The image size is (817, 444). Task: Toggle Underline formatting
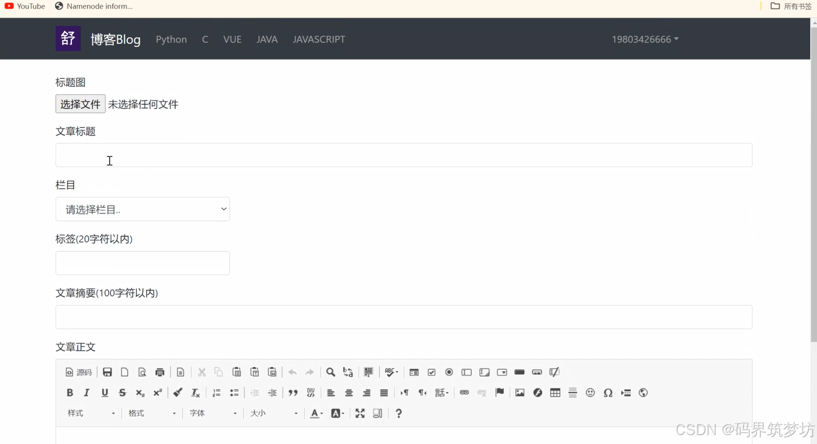pyautogui.click(x=105, y=393)
